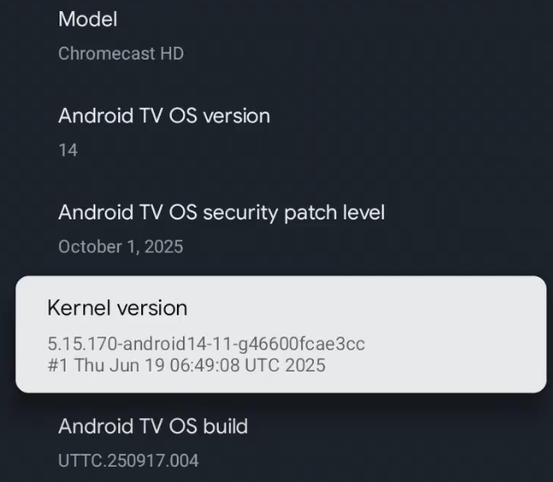This screenshot has height=482, width=553.
Task: Click the UTTC.250917.004 build number
Action: 128,461
